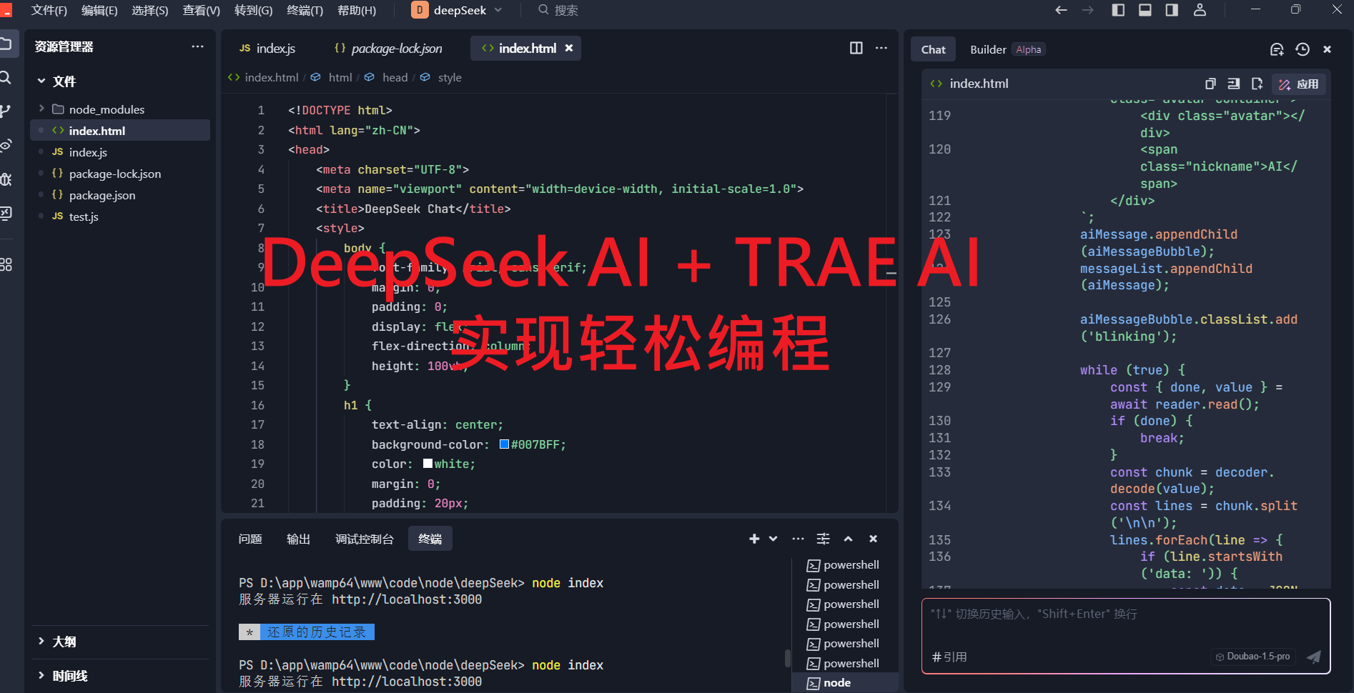1354x693 pixels.
Task: Open chat history clock icon
Action: click(x=1303, y=49)
